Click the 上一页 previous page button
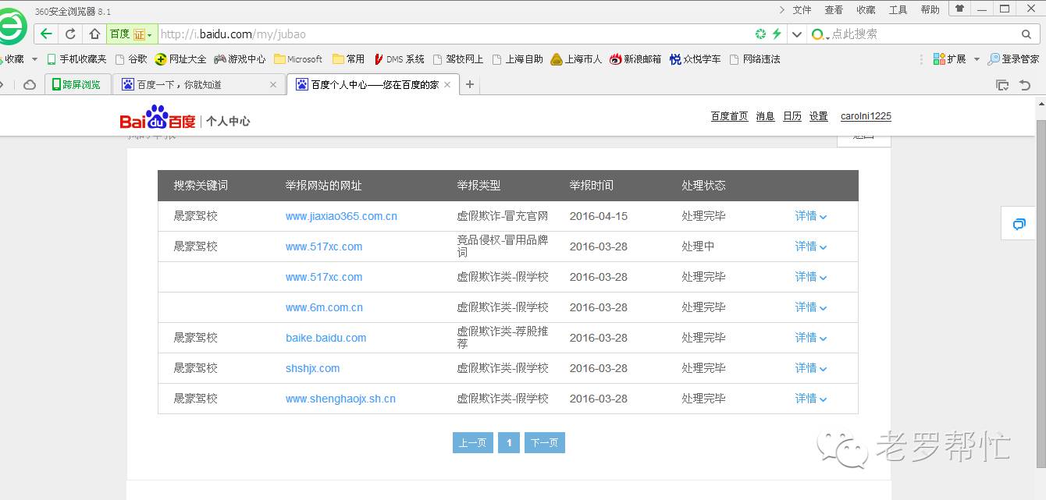 pos(472,443)
